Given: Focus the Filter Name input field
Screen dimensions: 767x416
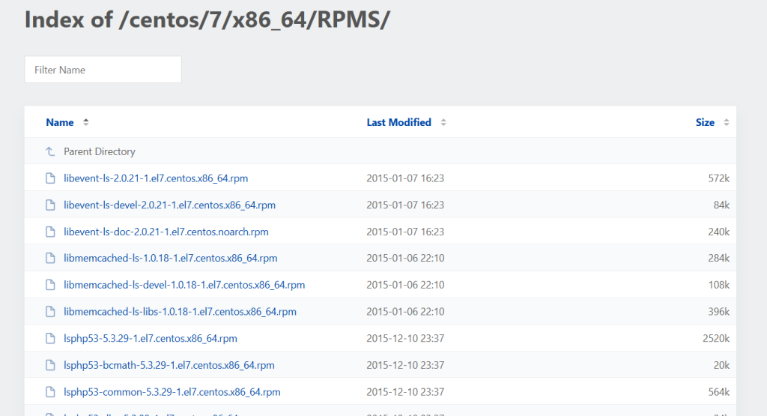Looking at the screenshot, I should [103, 70].
